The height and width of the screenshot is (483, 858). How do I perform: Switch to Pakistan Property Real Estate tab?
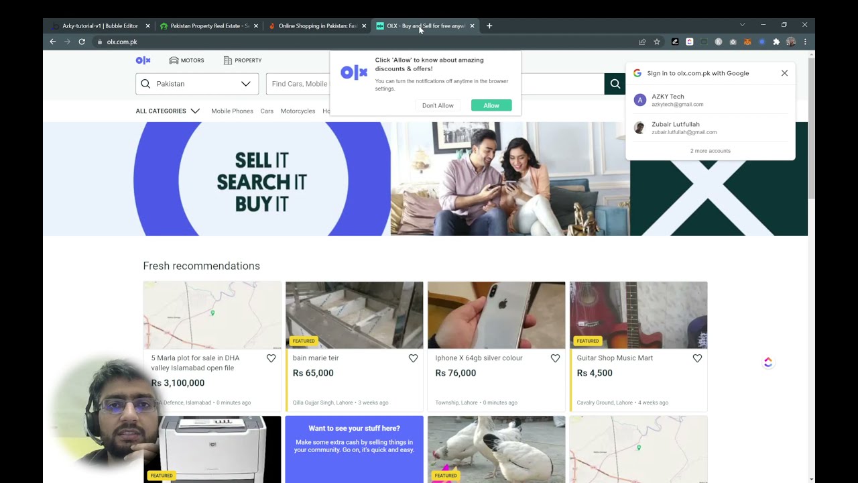tap(209, 25)
